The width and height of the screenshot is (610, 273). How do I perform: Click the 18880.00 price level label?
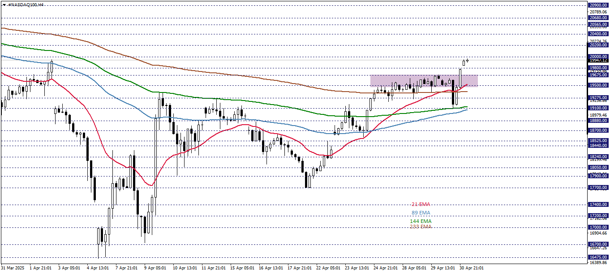click(598, 121)
